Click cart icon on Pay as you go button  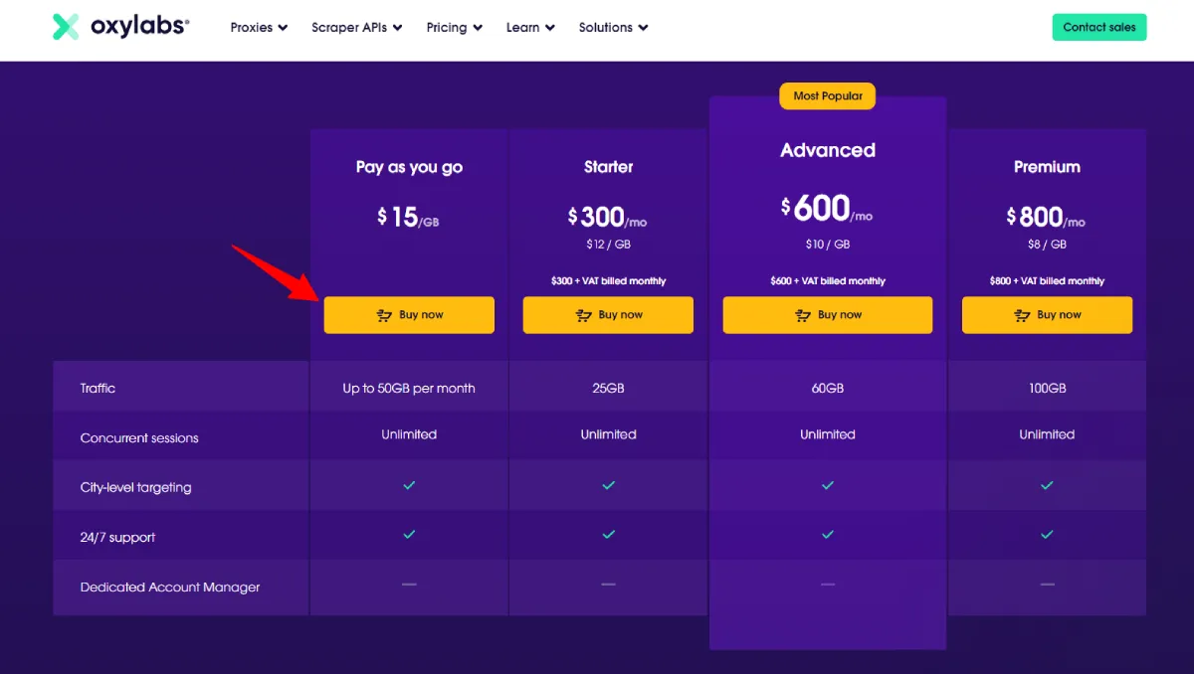pyautogui.click(x=385, y=315)
